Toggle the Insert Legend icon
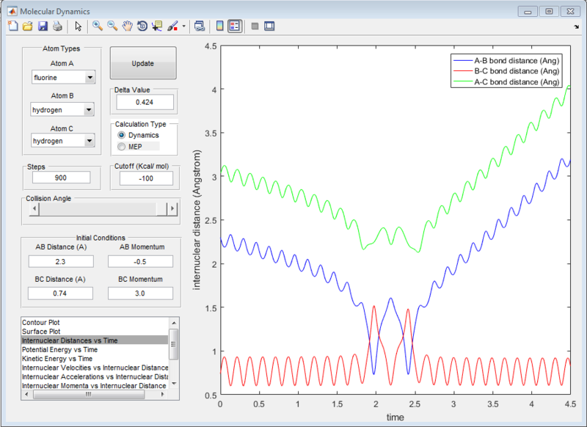This screenshot has width=587, height=427. (x=235, y=26)
